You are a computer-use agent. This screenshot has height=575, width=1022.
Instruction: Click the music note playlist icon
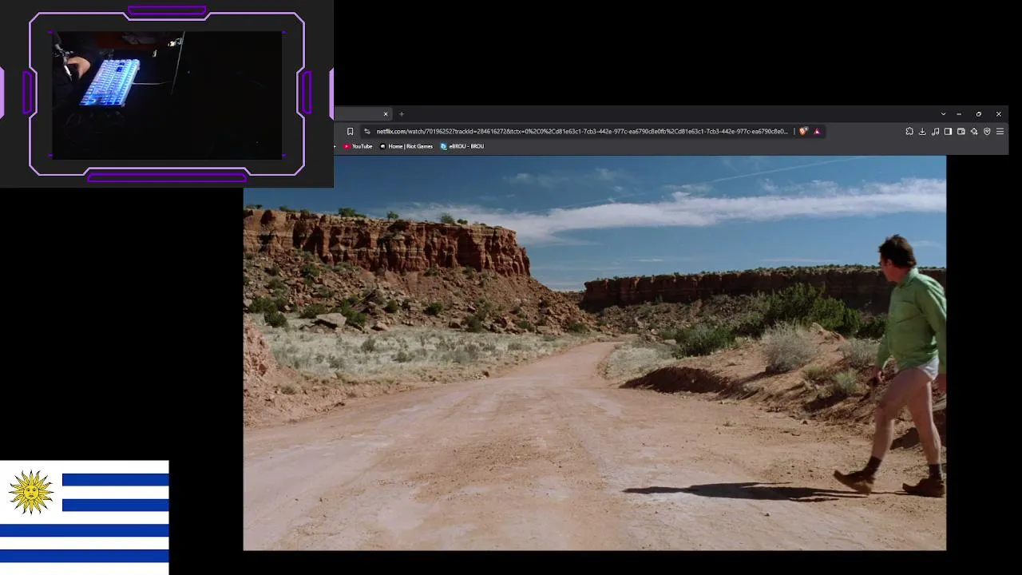click(935, 131)
